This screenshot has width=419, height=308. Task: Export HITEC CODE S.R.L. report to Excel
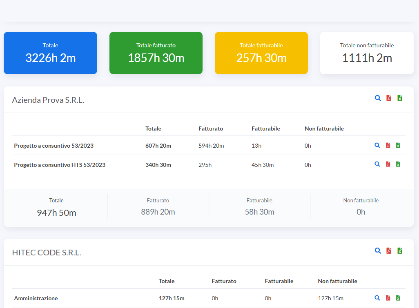[400, 250]
